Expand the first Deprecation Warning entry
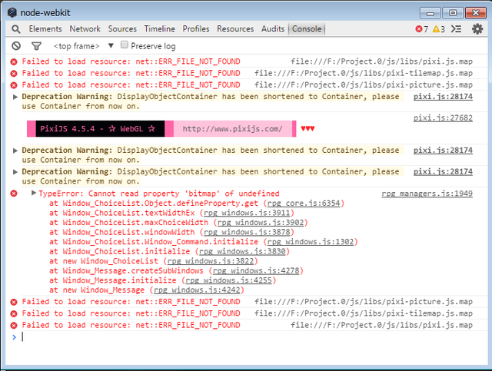 click(15, 97)
